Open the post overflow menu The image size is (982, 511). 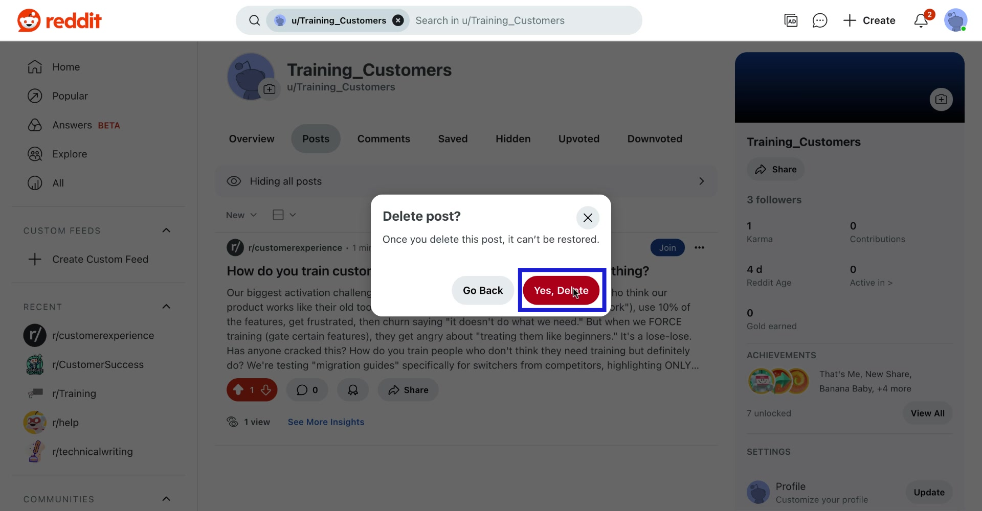[700, 247]
